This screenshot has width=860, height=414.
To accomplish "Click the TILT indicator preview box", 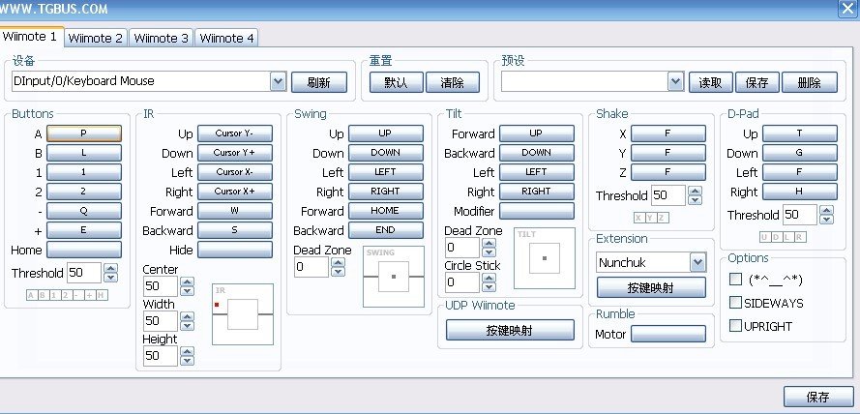I will pyautogui.click(x=544, y=258).
